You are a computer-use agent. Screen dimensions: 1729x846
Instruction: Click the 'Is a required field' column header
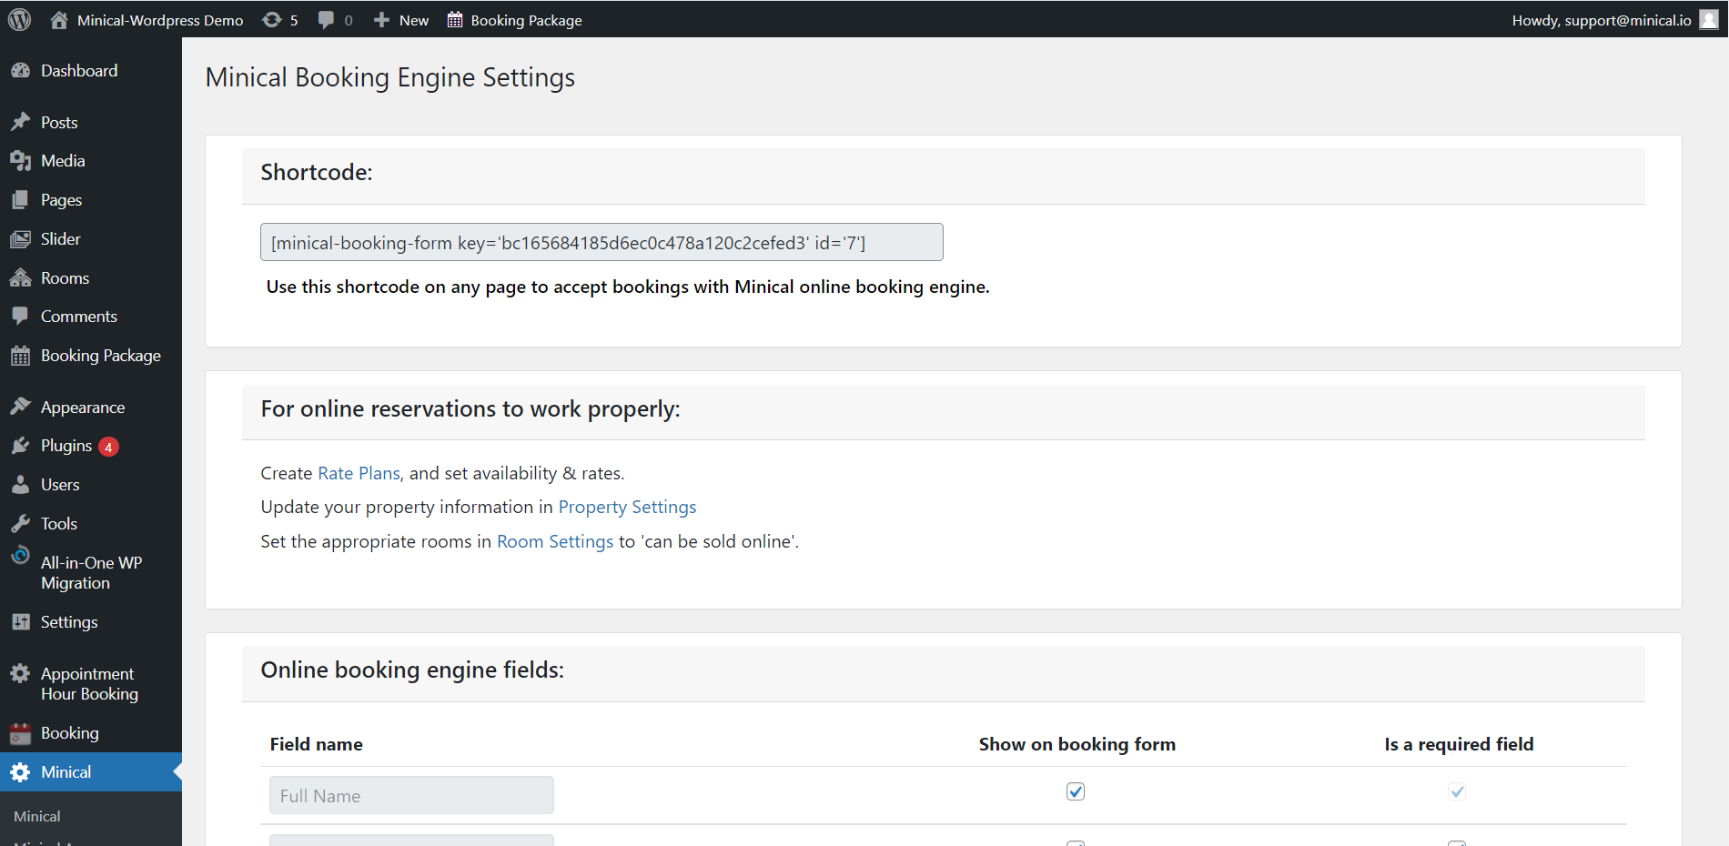(x=1459, y=744)
